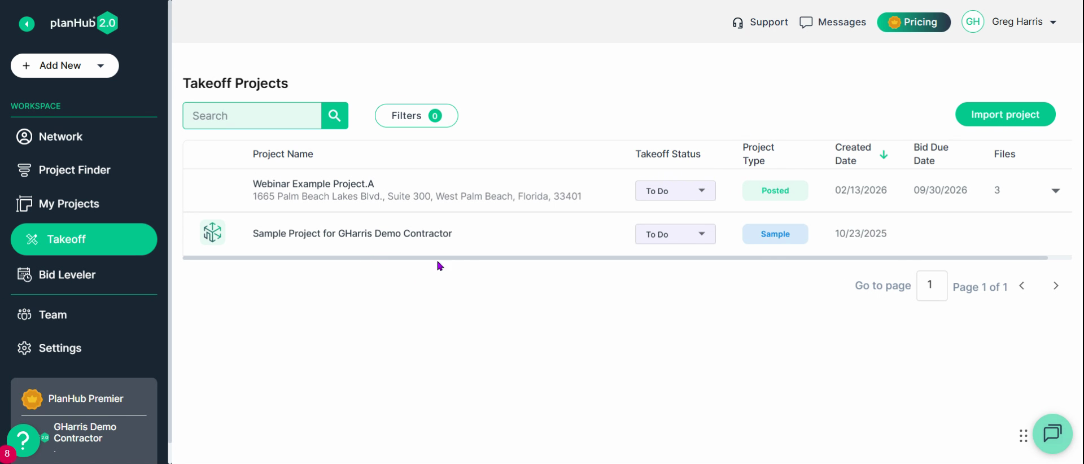
Task: Click Files count 3 in Webinar row
Action: tap(997, 190)
